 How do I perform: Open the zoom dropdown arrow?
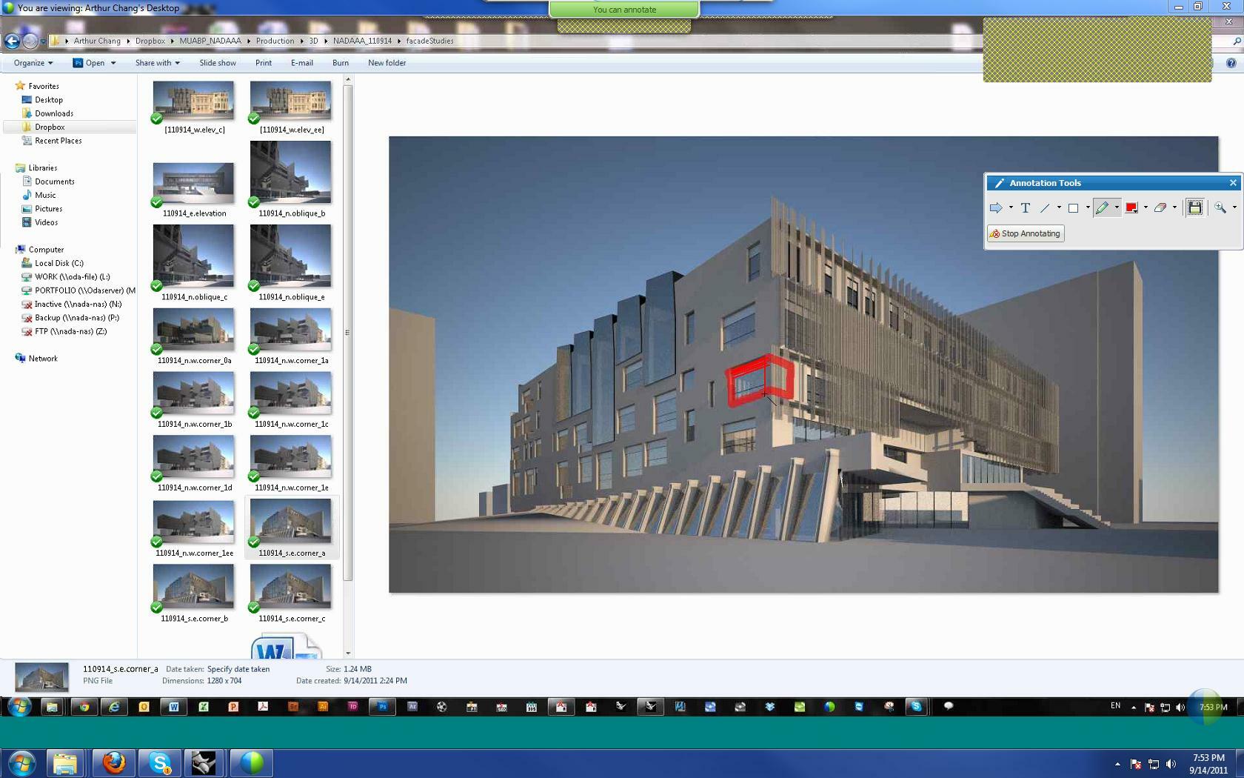coord(1234,208)
